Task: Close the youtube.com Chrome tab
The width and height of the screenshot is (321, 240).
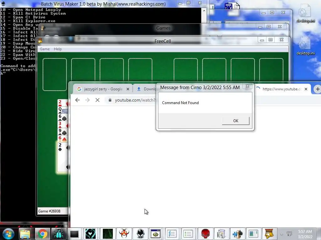Action: click(x=306, y=89)
